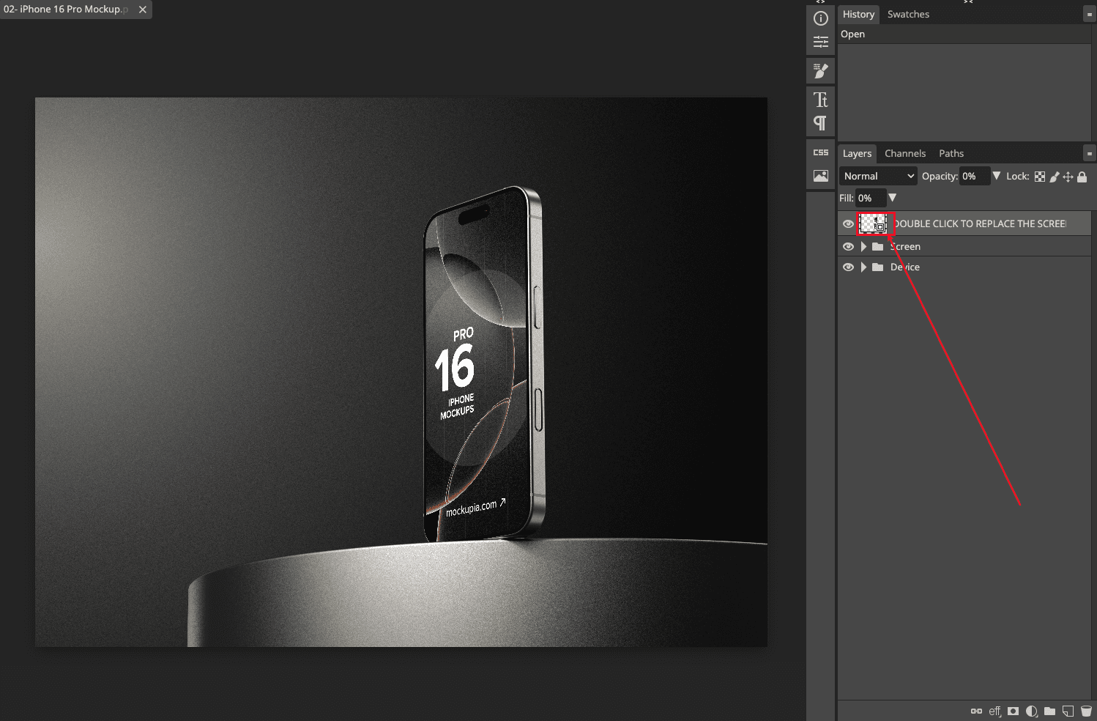Select the Open history state
This screenshot has height=721, width=1097.
pyautogui.click(x=852, y=34)
